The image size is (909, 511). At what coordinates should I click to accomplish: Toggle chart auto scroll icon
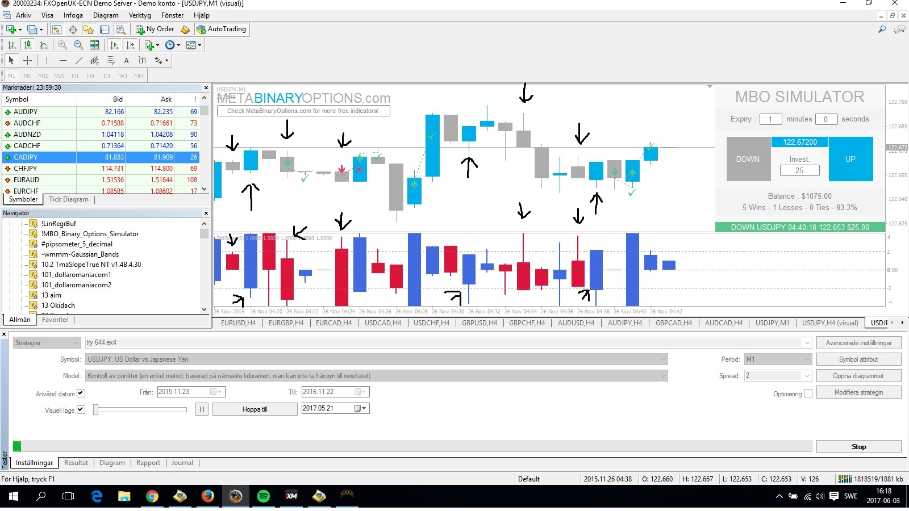[114, 45]
